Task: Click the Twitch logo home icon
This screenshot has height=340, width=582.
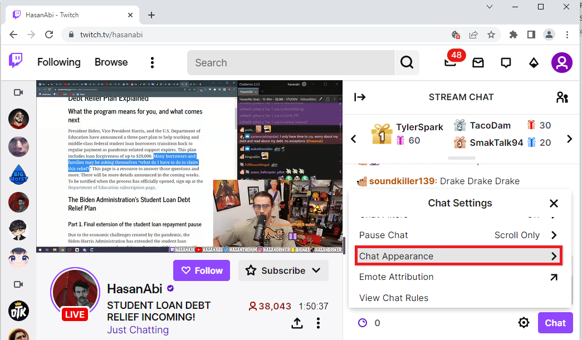Action: tap(16, 61)
